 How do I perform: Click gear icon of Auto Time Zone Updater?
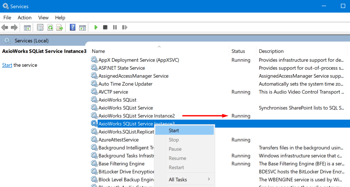click(94, 84)
